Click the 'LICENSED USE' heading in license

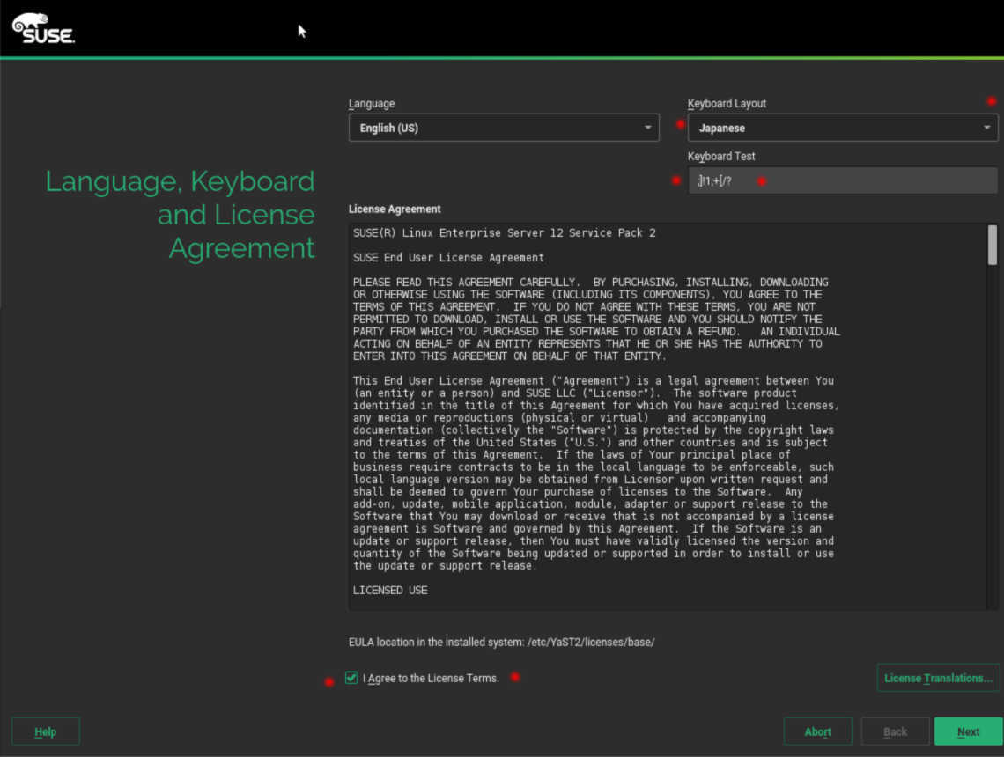tap(390, 590)
